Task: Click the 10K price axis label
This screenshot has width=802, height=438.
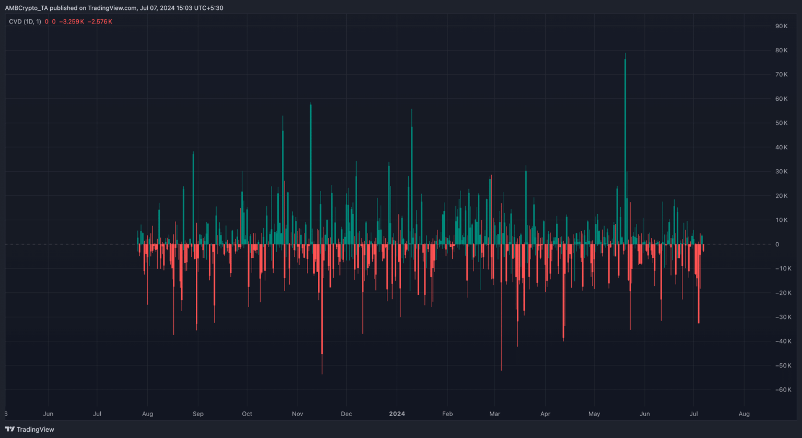Action: tap(781, 220)
